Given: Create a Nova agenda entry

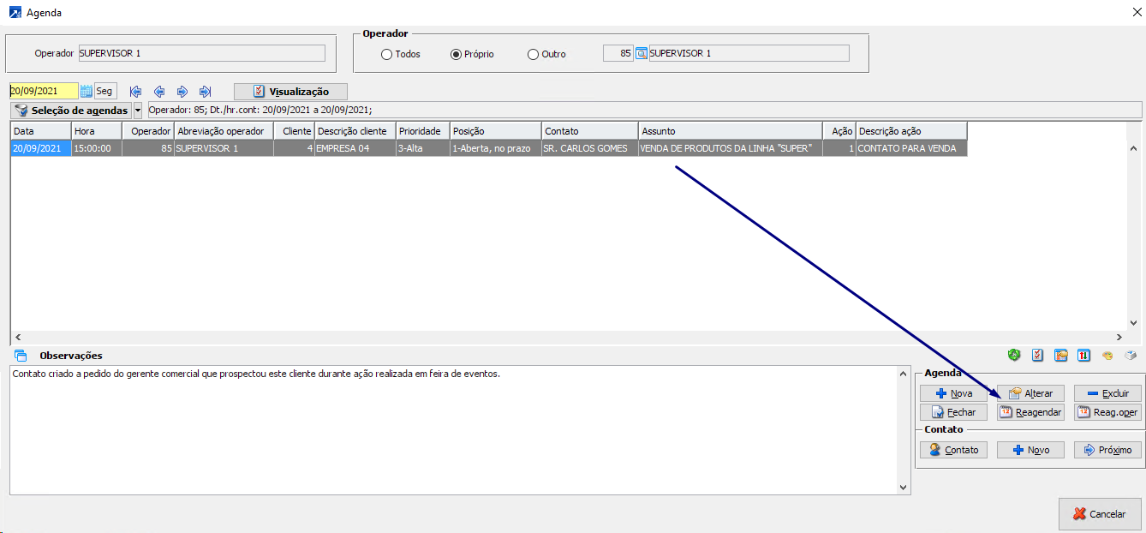Looking at the screenshot, I should coord(953,393).
